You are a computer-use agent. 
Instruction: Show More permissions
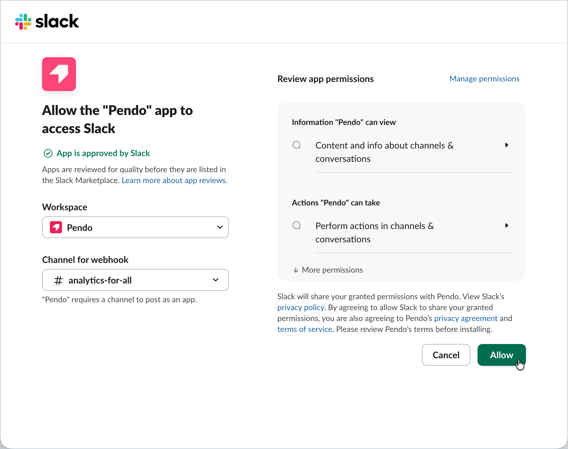pyautogui.click(x=328, y=270)
